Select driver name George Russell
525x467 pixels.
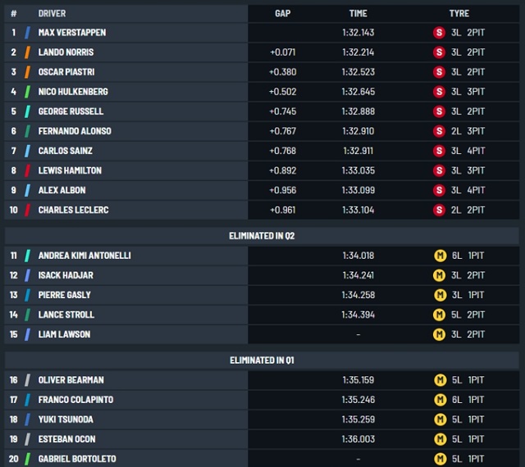71,111
